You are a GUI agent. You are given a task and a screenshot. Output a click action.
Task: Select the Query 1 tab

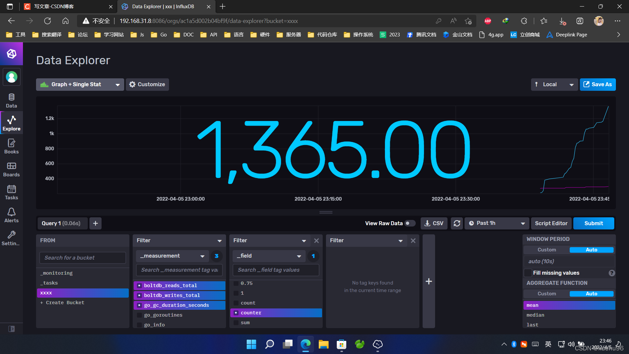pos(61,223)
